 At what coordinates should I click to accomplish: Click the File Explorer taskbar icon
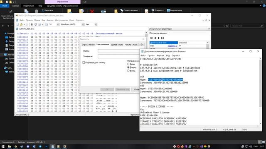(9, 147)
